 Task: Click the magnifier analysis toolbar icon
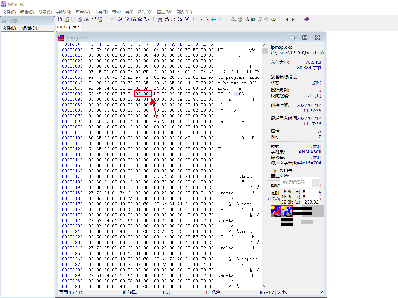tap(260, 19)
